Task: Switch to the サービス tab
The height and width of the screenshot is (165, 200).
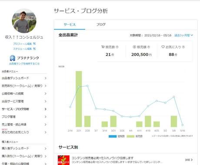Action: click(x=70, y=24)
